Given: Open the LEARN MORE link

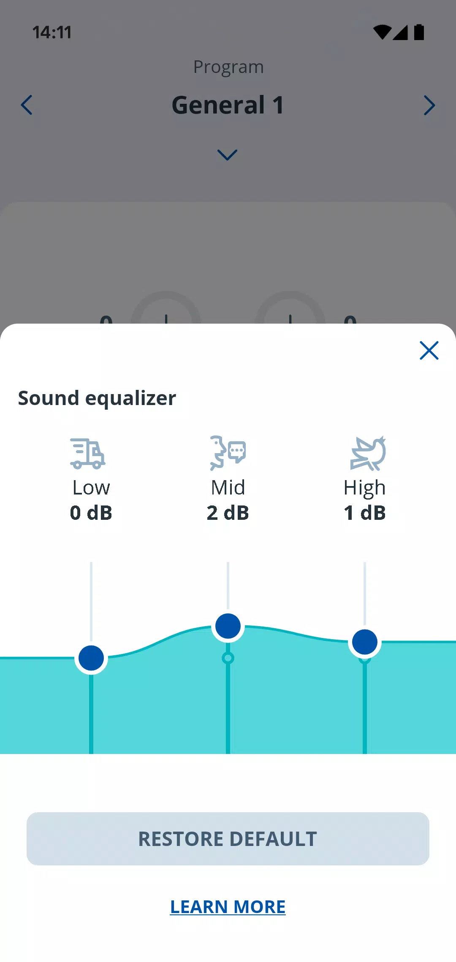Looking at the screenshot, I should point(227,907).
